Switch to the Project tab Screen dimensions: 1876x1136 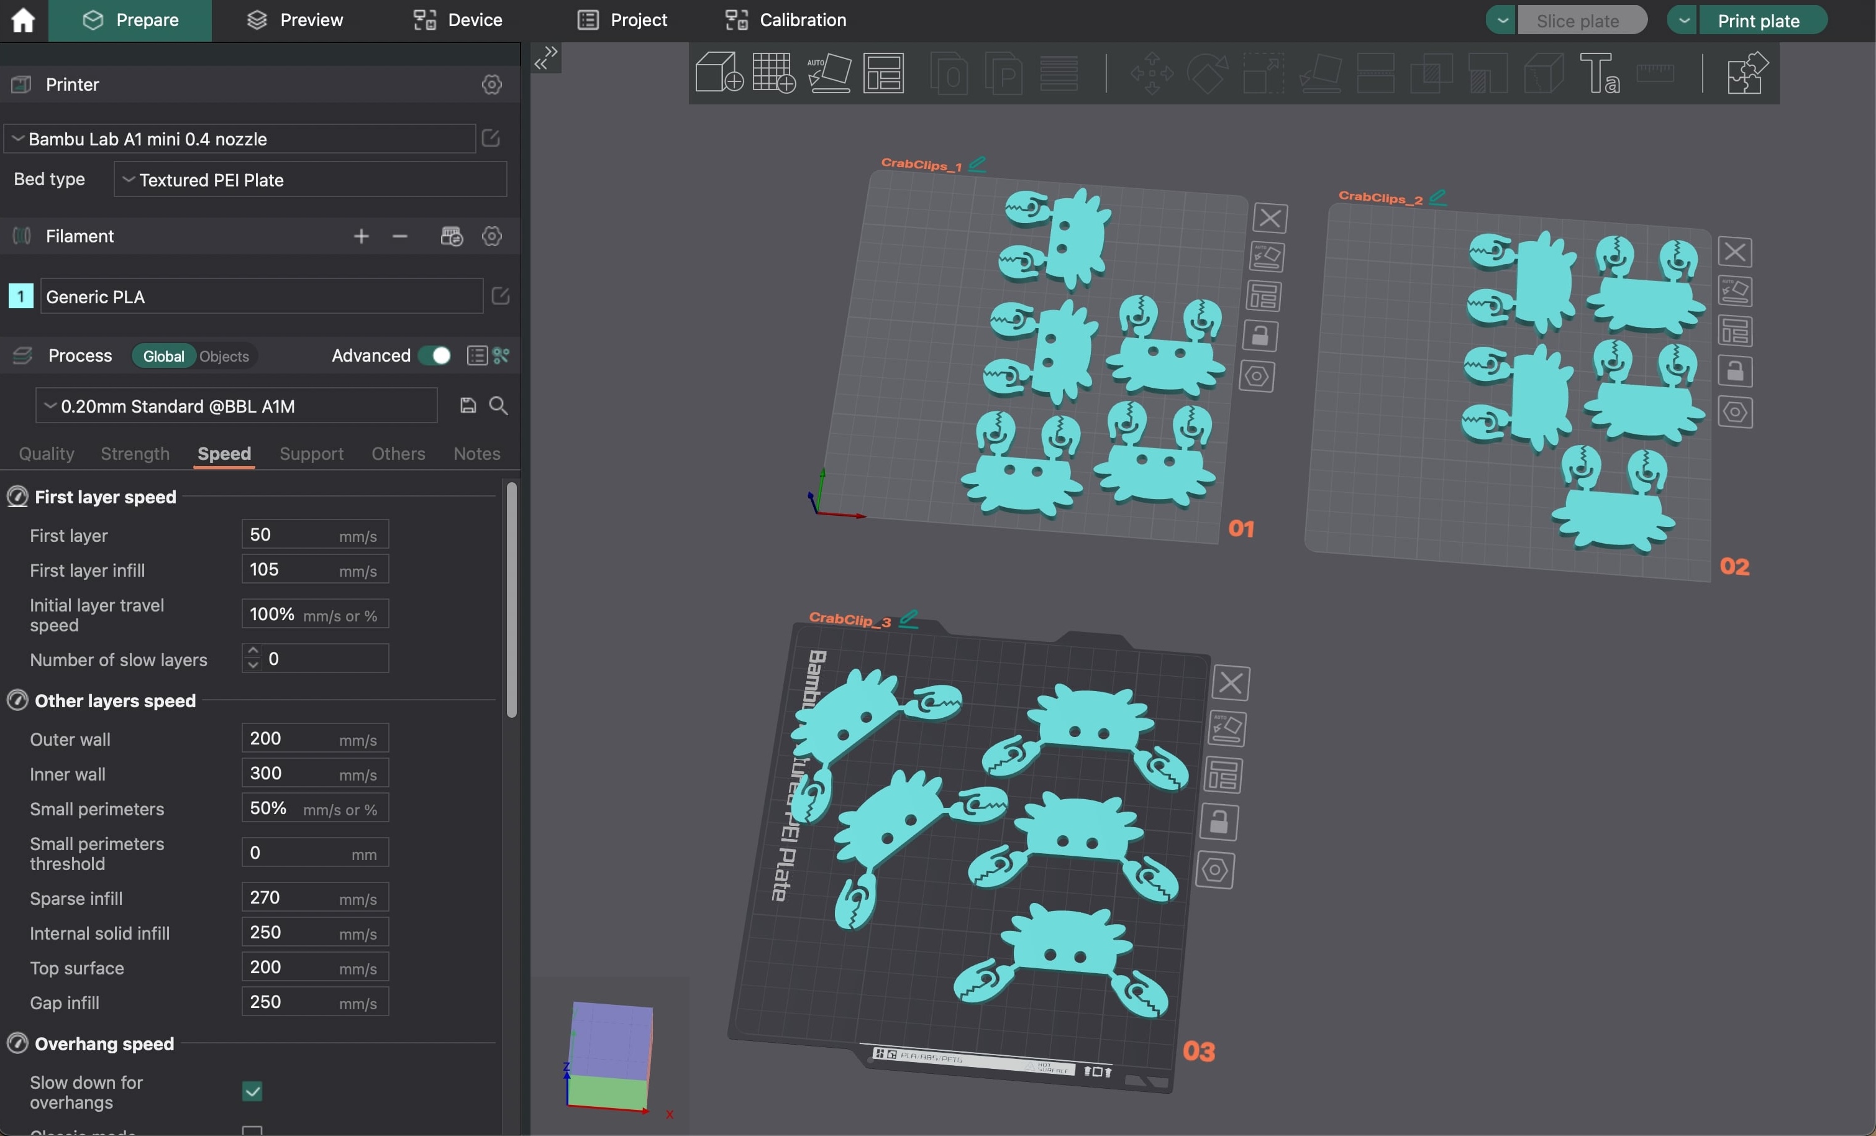(623, 20)
